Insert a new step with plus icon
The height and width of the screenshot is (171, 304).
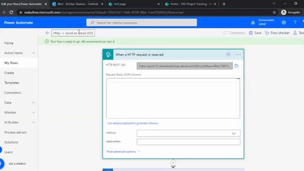[x=173, y=162]
